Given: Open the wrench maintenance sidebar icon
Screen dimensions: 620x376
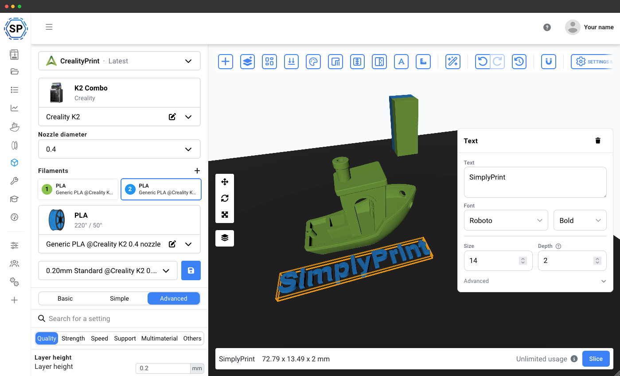Looking at the screenshot, I should coord(14,181).
